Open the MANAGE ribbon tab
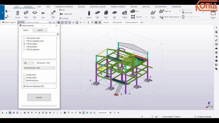Viewport: 219px width, 123px height. (x=81, y=7)
